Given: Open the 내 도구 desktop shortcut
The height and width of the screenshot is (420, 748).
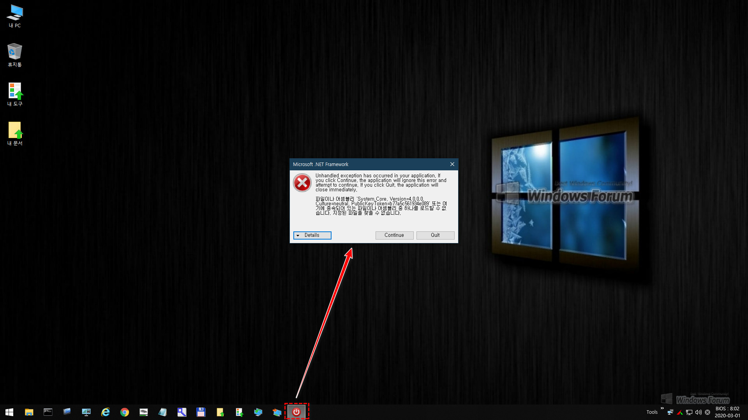Looking at the screenshot, I should click(x=15, y=94).
